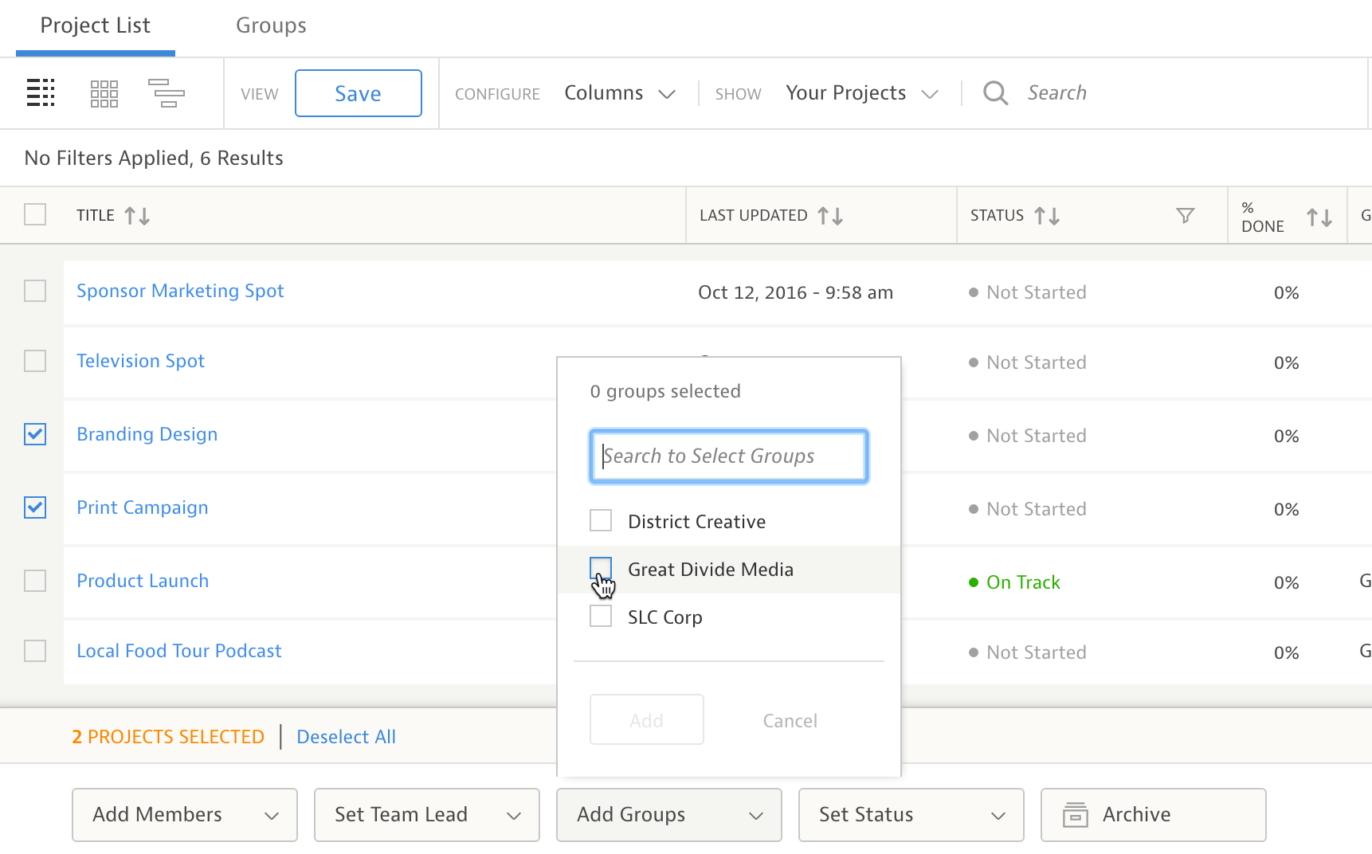Click the Archive button
This screenshot has height=854, width=1372.
1153,814
